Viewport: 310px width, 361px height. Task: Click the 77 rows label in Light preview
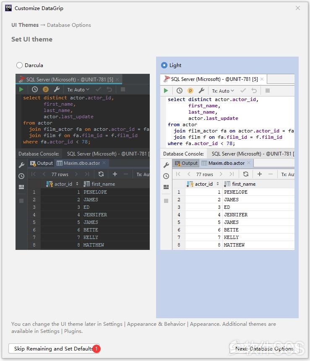[205, 174]
